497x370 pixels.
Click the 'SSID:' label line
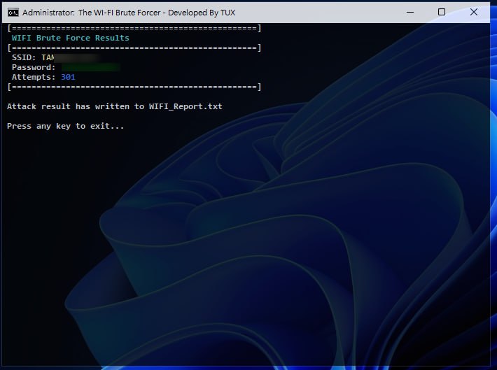55,57
